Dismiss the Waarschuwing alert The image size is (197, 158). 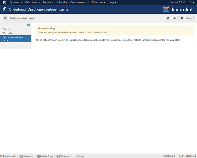click(x=190, y=28)
